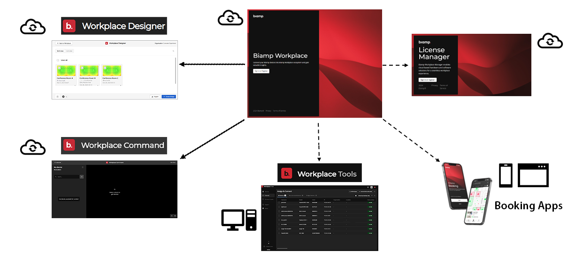The width and height of the screenshot is (583, 259).
Task: Click the add button next to Workplace Command search
Action: click(82, 177)
